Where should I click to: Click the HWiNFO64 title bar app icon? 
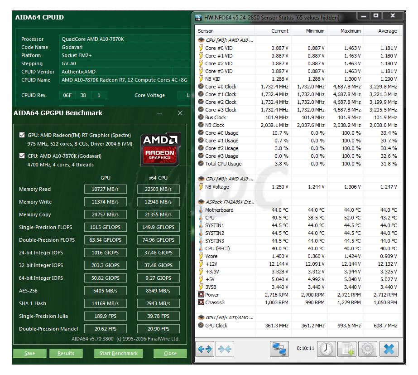point(198,18)
